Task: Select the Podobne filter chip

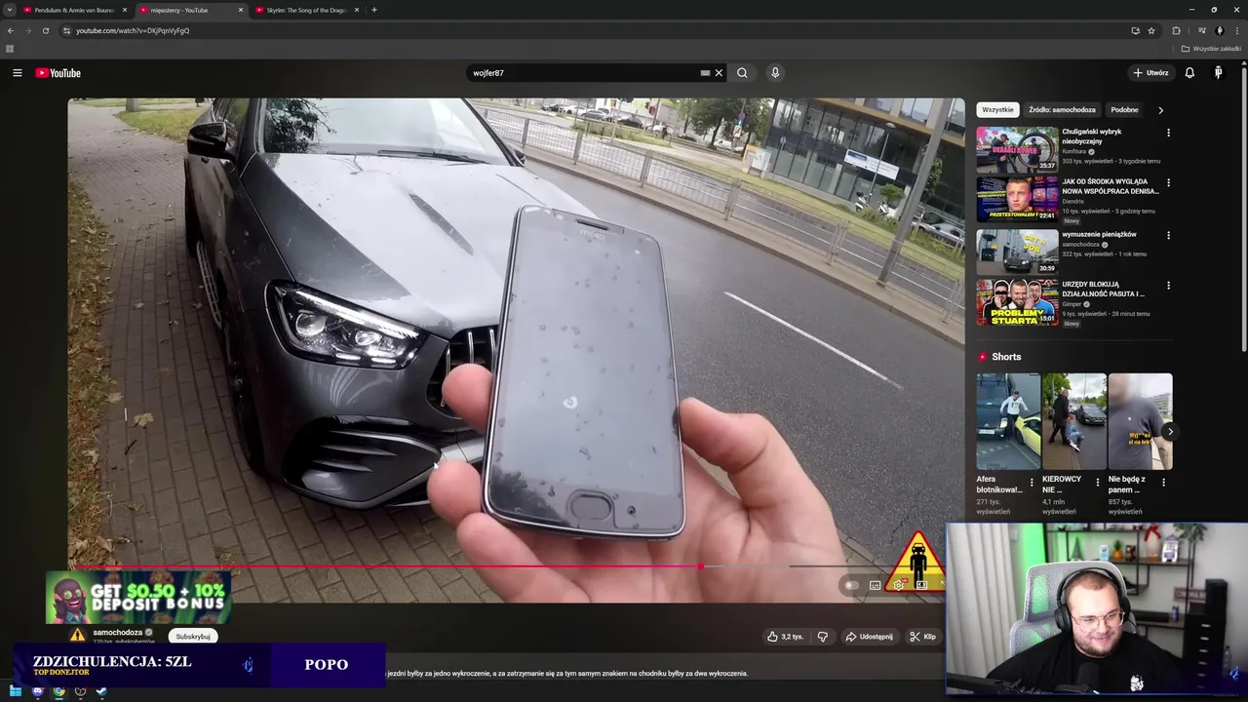Action: pos(1124,110)
